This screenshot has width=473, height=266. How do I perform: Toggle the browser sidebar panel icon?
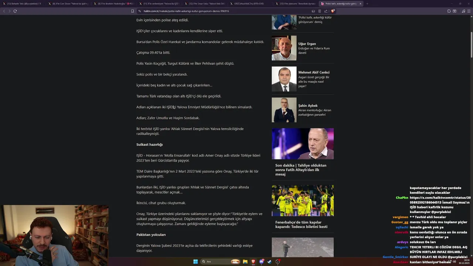tap(455, 11)
